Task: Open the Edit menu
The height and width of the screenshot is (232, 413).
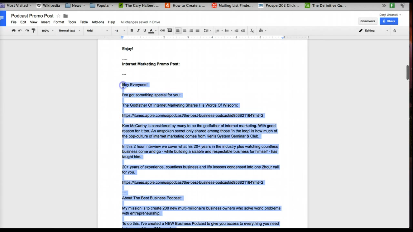Action: (x=23, y=22)
